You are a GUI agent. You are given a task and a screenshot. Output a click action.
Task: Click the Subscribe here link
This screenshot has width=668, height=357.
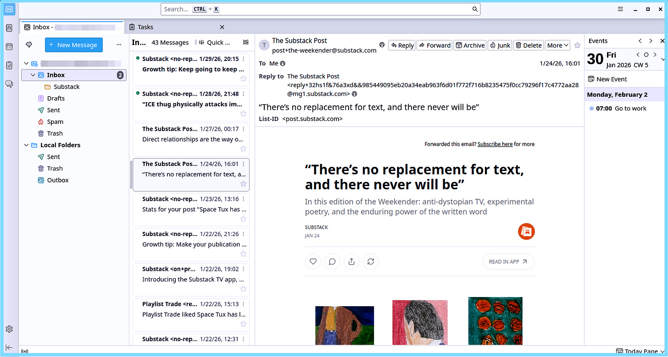(x=495, y=144)
